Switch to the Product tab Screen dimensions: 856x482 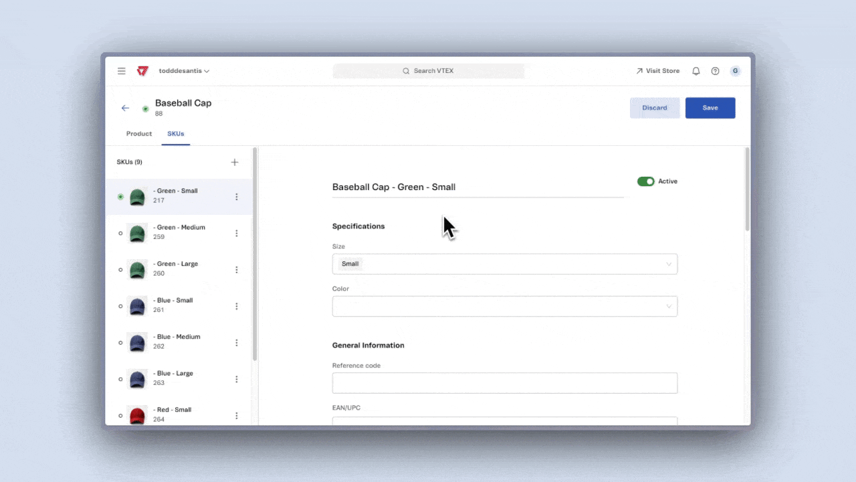click(138, 133)
